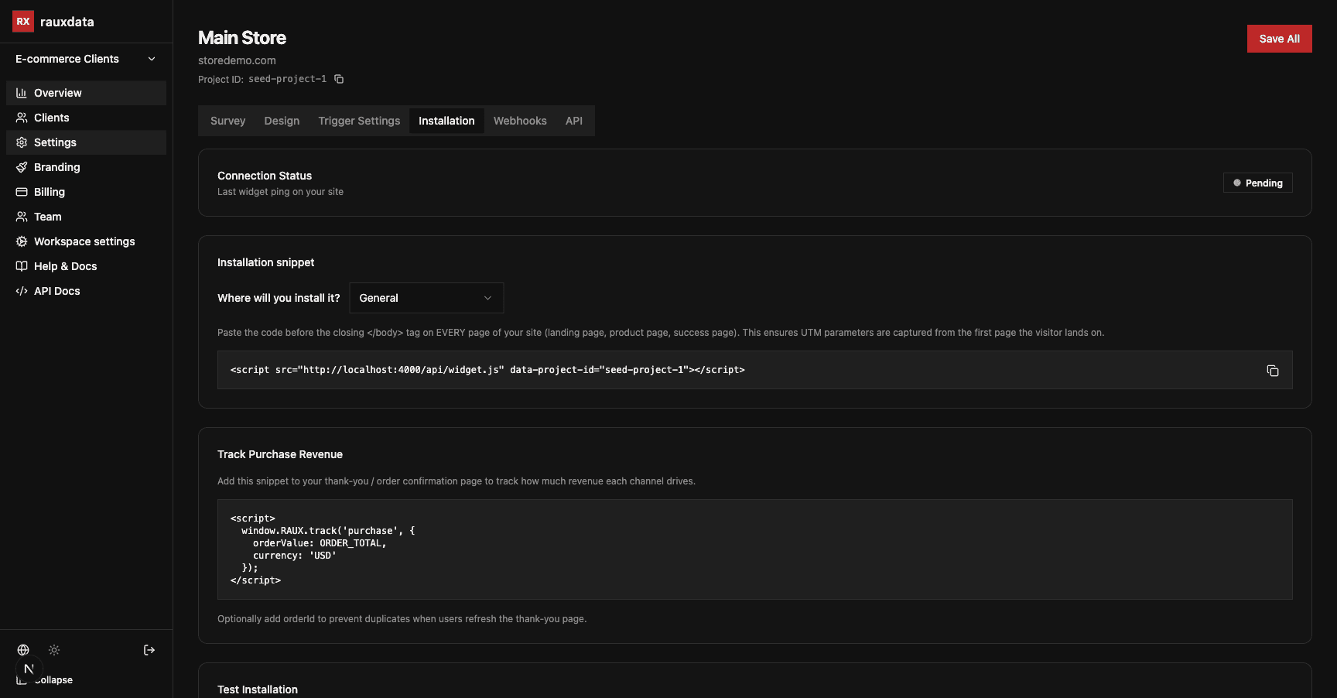This screenshot has width=1337, height=698.
Task: Open the Trigger Settings tab
Action: pyautogui.click(x=359, y=121)
